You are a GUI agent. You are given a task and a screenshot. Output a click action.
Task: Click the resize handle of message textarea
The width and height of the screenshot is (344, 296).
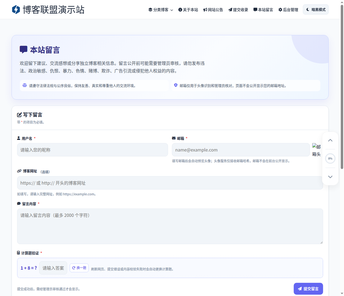[x=321, y=242]
